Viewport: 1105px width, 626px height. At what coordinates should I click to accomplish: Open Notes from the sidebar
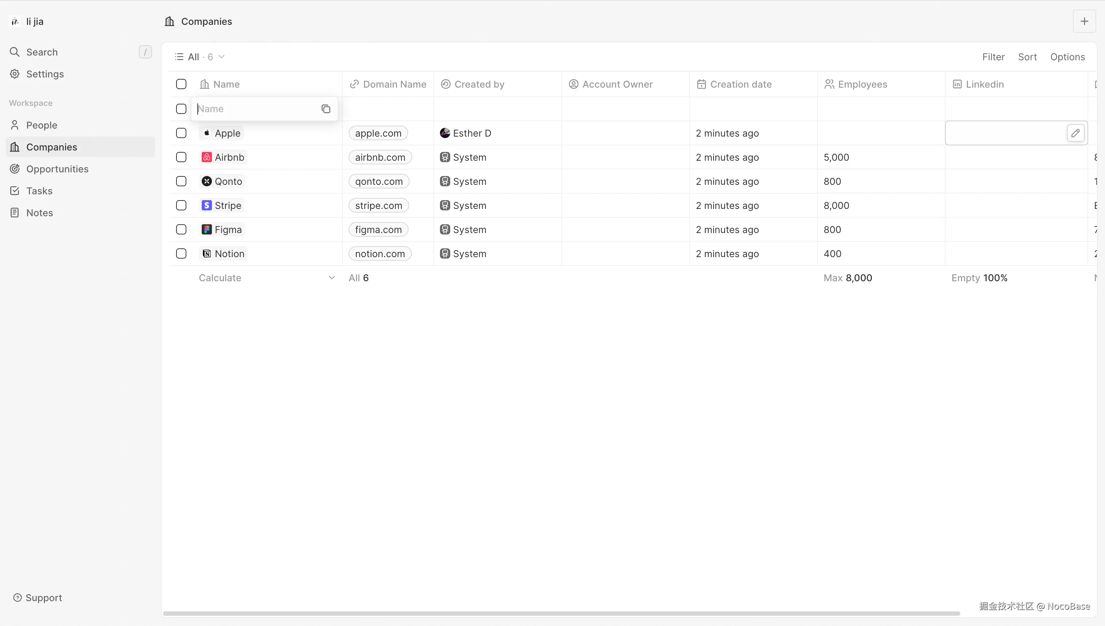80,213
